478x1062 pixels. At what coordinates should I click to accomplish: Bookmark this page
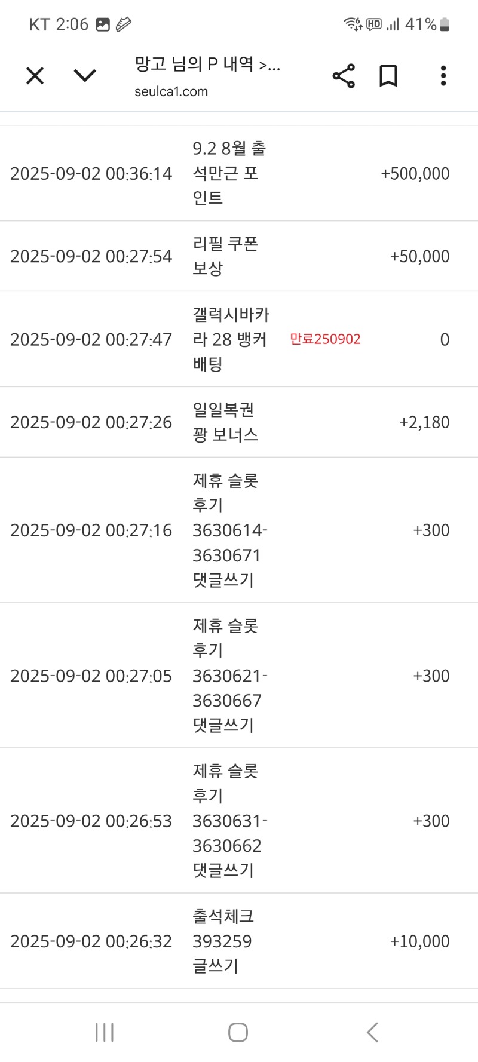pos(388,76)
